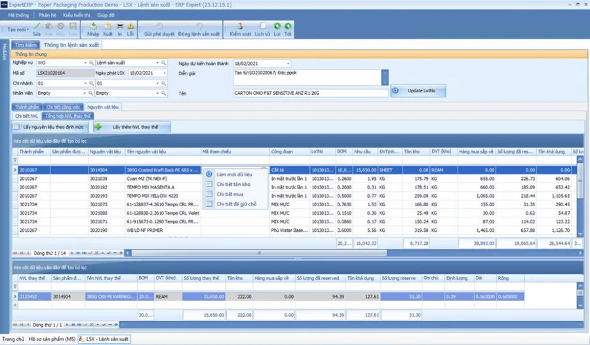This screenshot has height=345, width=590.
Task: Click search magnifier next to WO field
Action: click(91, 63)
